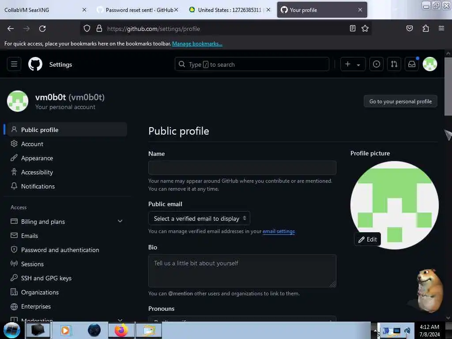Open the media player taskbar icon
This screenshot has height=339, width=452.
[x=65, y=330]
